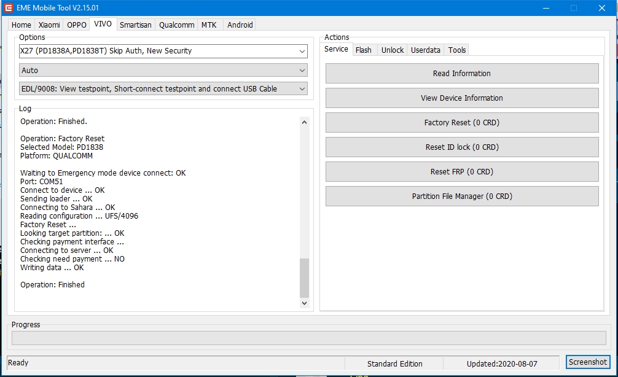Open the MTK tab
This screenshot has height=377, width=618.
pyautogui.click(x=209, y=25)
